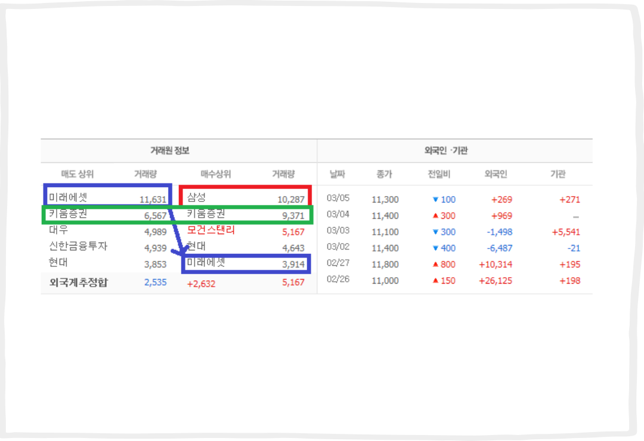
Task: Click the ▼400 change value
Action: pyautogui.click(x=444, y=248)
